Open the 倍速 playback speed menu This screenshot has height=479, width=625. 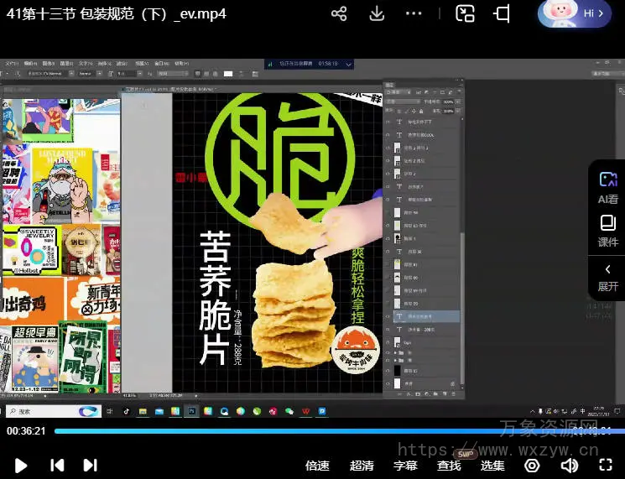[317, 466]
